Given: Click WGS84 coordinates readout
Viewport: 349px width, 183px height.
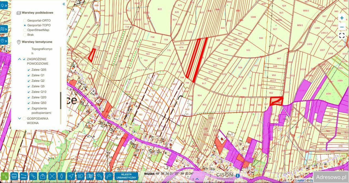Looking at the screenshot, I should click(169, 174).
